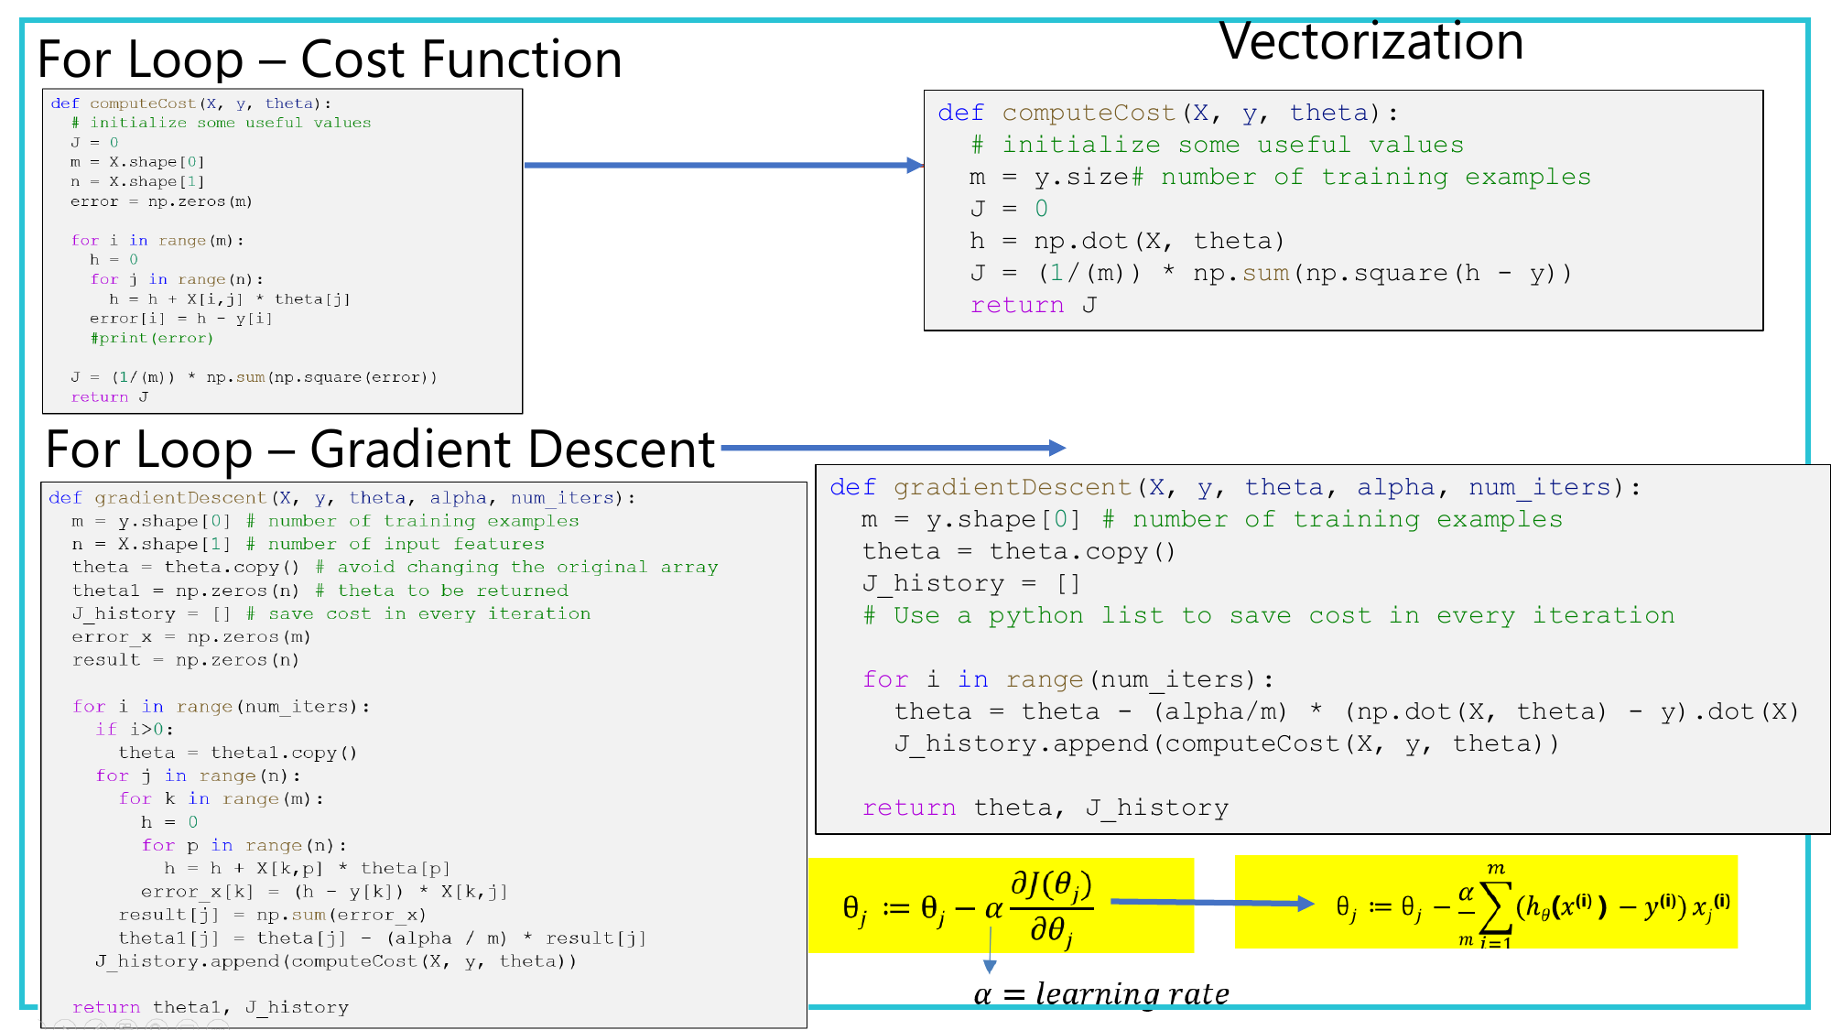
Task: Click 'J_history = []' in vectorized gradientDescent
Action: point(971,584)
